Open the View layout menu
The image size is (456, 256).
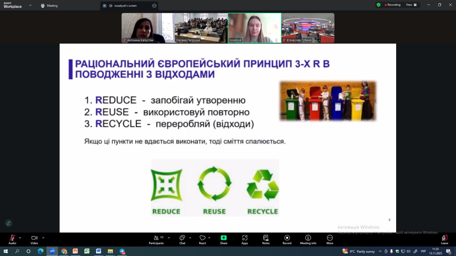411,5
